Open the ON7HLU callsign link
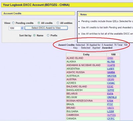This screenshot has width=133, height=121. [x=112, y=97]
